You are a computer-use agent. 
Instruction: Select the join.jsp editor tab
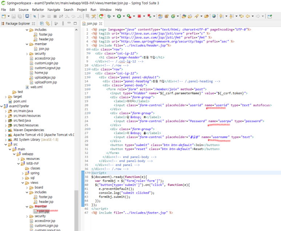[92, 24]
